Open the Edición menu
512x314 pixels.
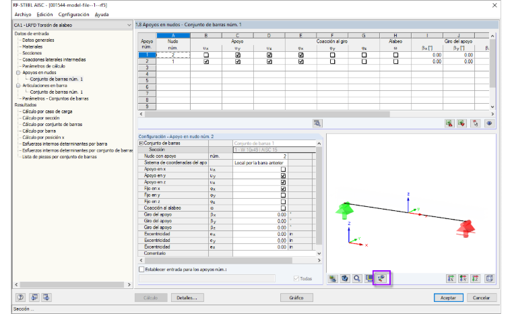coord(44,14)
